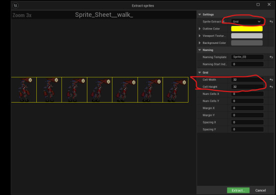Screen dimensions: 276x195
Task: Open the Viewport Texture tint swatch
Action: click(247, 36)
